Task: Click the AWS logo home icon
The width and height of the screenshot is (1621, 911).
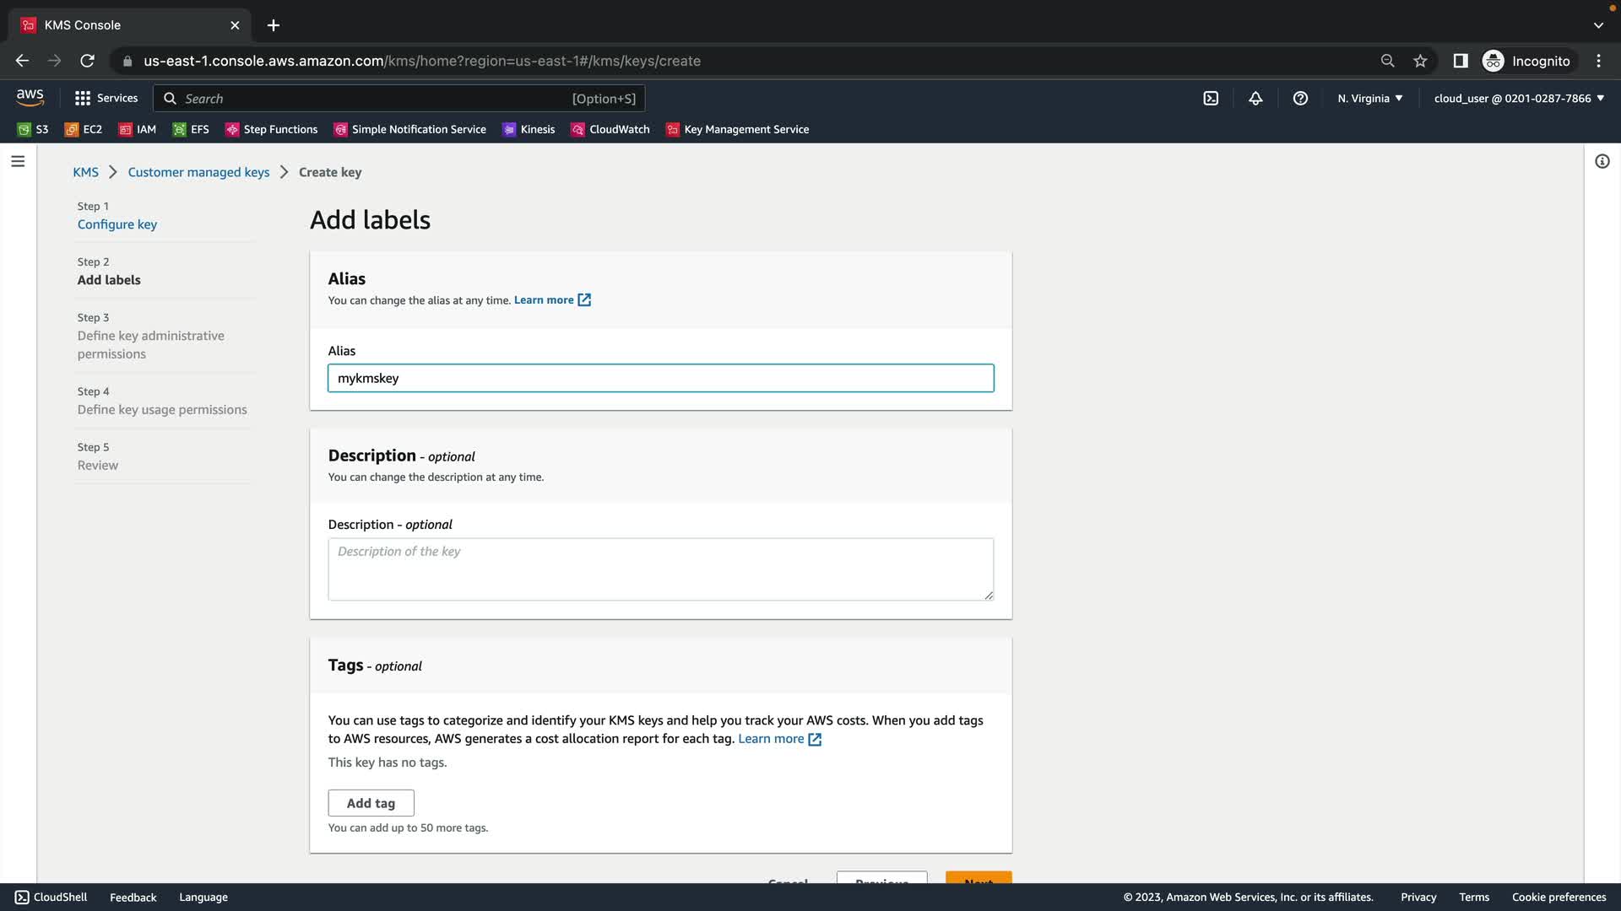Action: (30, 98)
